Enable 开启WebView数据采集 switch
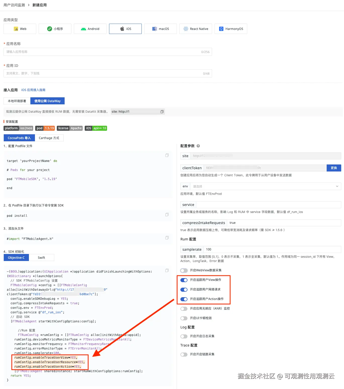The height and width of the screenshot is (389, 344). point(184,271)
